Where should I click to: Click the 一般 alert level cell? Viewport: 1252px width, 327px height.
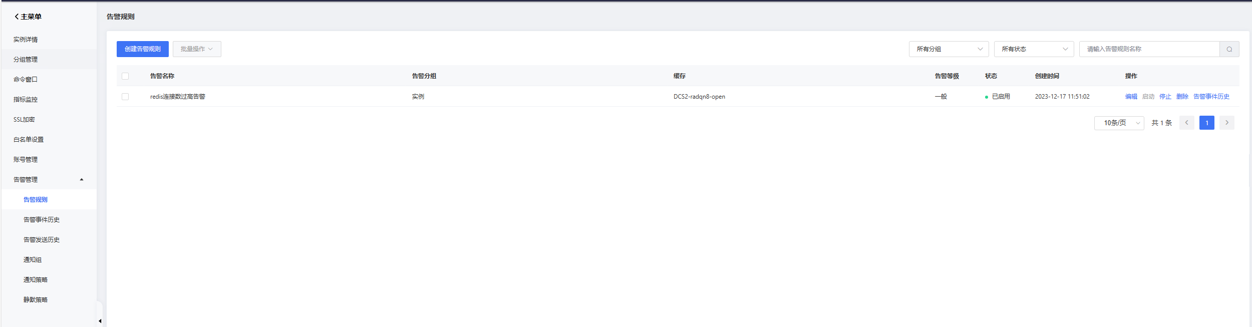pyautogui.click(x=941, y=97)
